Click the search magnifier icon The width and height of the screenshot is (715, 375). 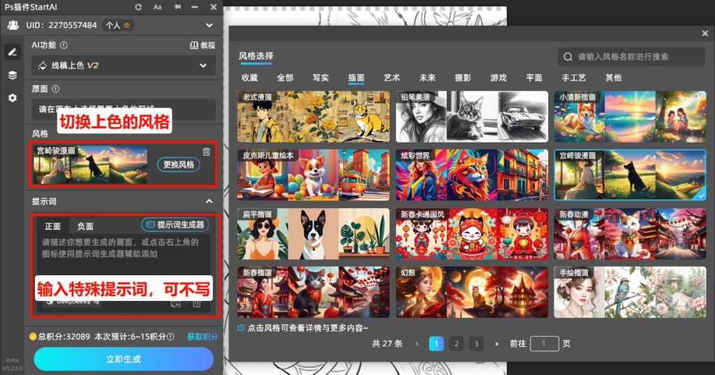click(x=568, y=57)
